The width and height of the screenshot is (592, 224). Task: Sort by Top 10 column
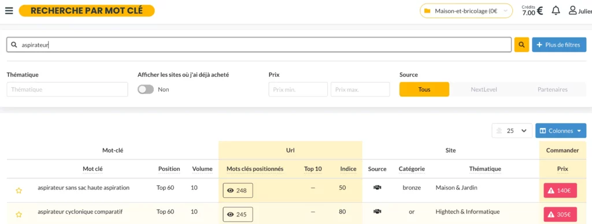coord(313,169)
